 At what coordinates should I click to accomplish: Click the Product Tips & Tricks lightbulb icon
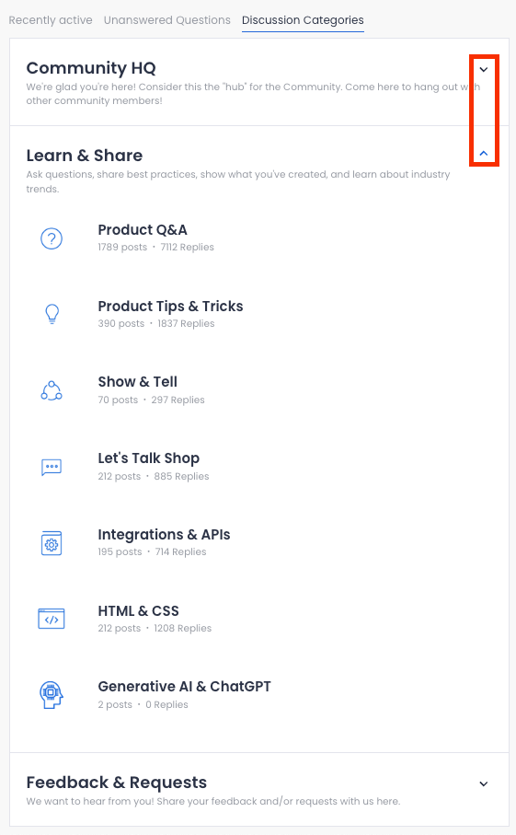point(52,314)
